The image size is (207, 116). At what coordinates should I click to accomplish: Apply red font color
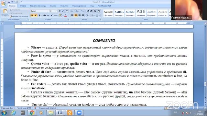pos(65,15)
